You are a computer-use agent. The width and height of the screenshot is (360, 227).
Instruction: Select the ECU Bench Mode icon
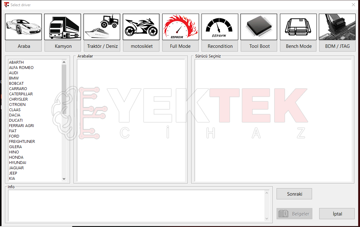[298, 27]
